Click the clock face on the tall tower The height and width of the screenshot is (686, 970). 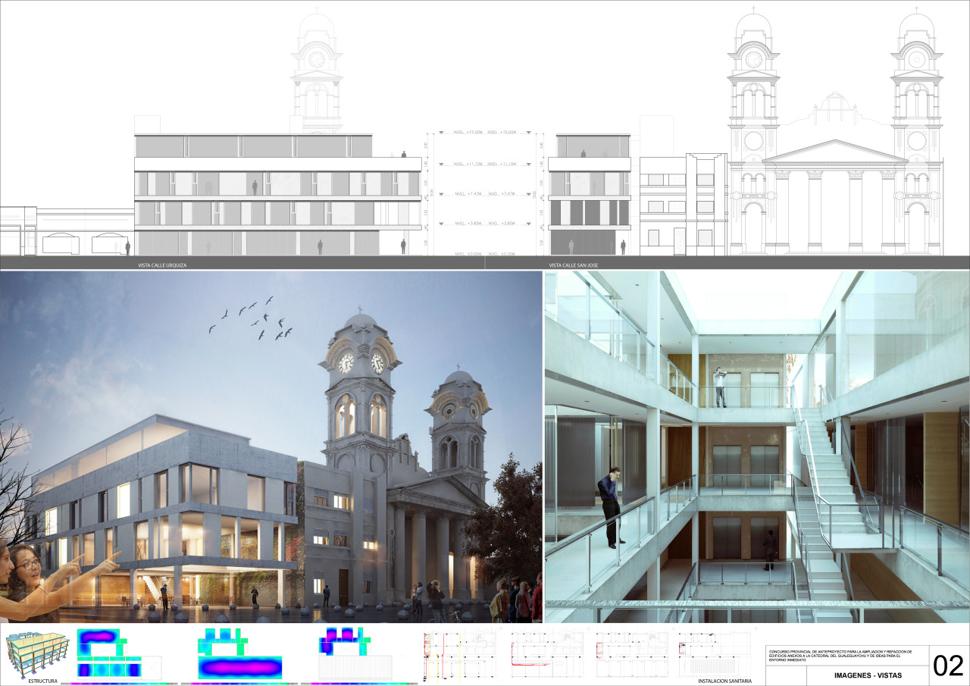coord(346,363)
